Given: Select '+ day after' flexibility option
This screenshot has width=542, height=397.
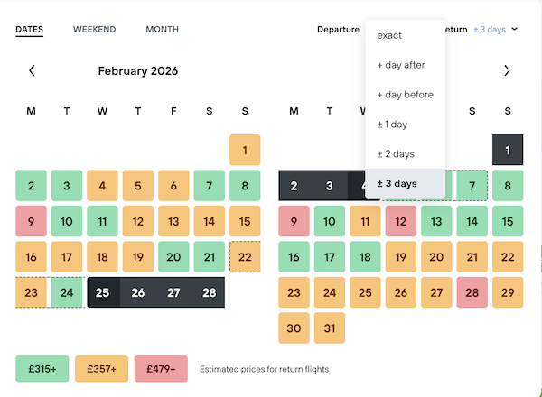Looking at the screenshot, I should 400,65.
